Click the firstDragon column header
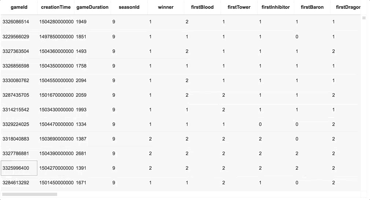 click(346, 7)
